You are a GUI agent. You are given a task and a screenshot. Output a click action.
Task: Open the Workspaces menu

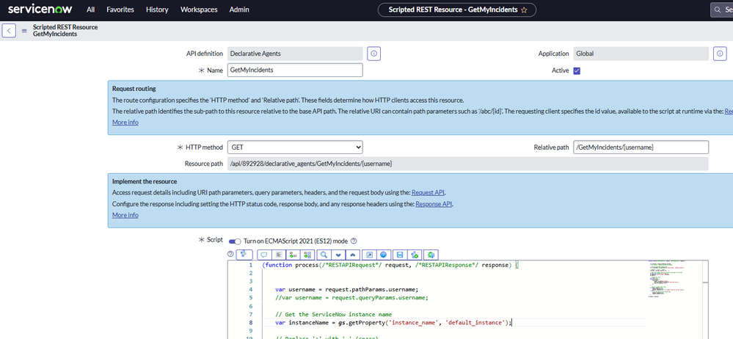tap(199, 10)
